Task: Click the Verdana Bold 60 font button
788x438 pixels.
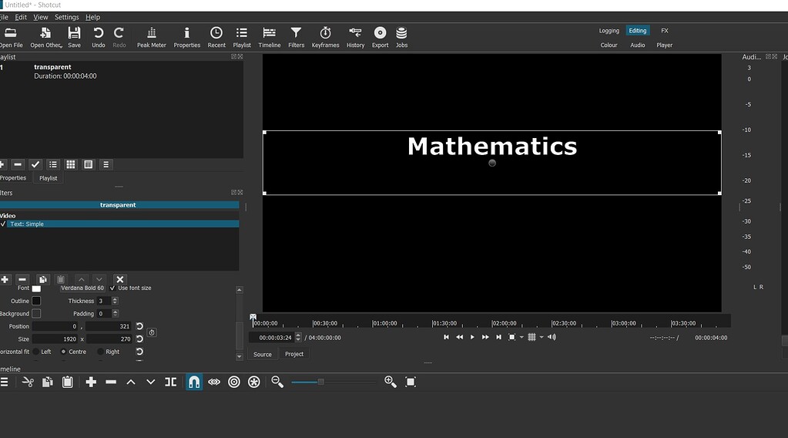Action: point(82,288)
